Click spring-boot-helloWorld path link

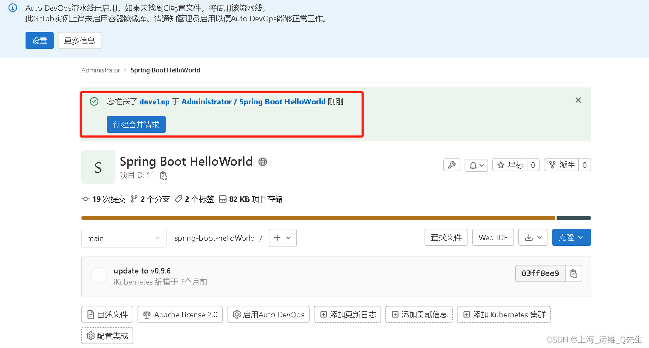pyautogui.click(x=215, y=238)
